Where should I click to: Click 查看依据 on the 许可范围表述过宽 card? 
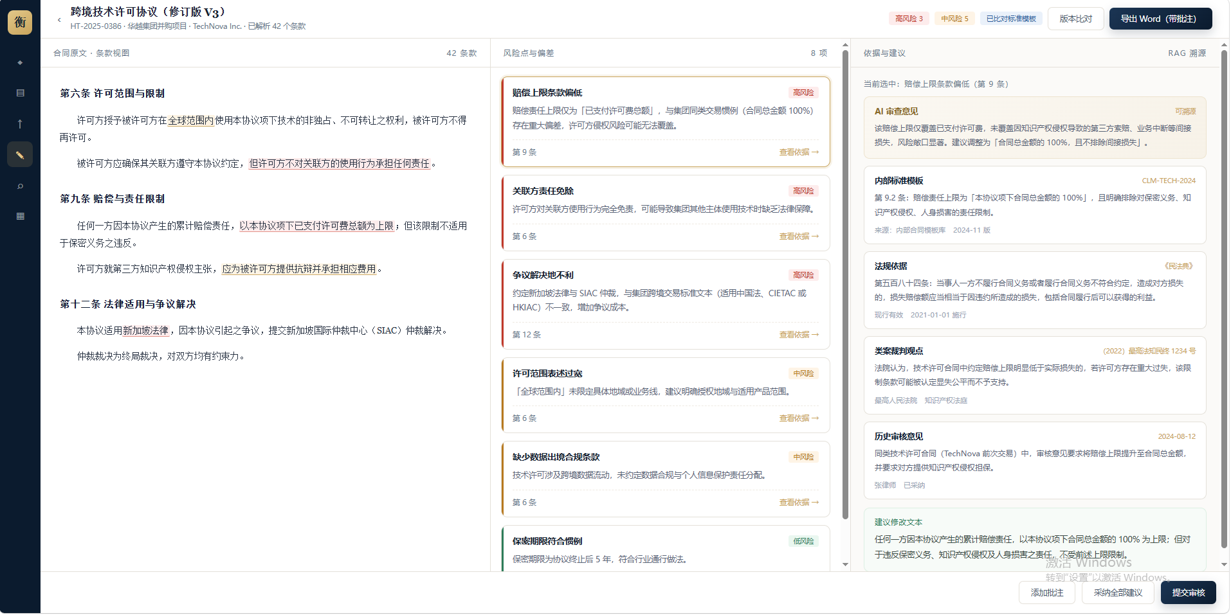(799, 418)
